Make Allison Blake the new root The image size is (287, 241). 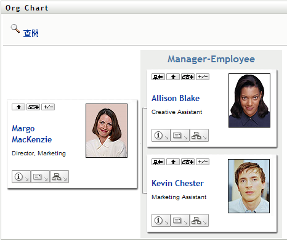[158, 77]
